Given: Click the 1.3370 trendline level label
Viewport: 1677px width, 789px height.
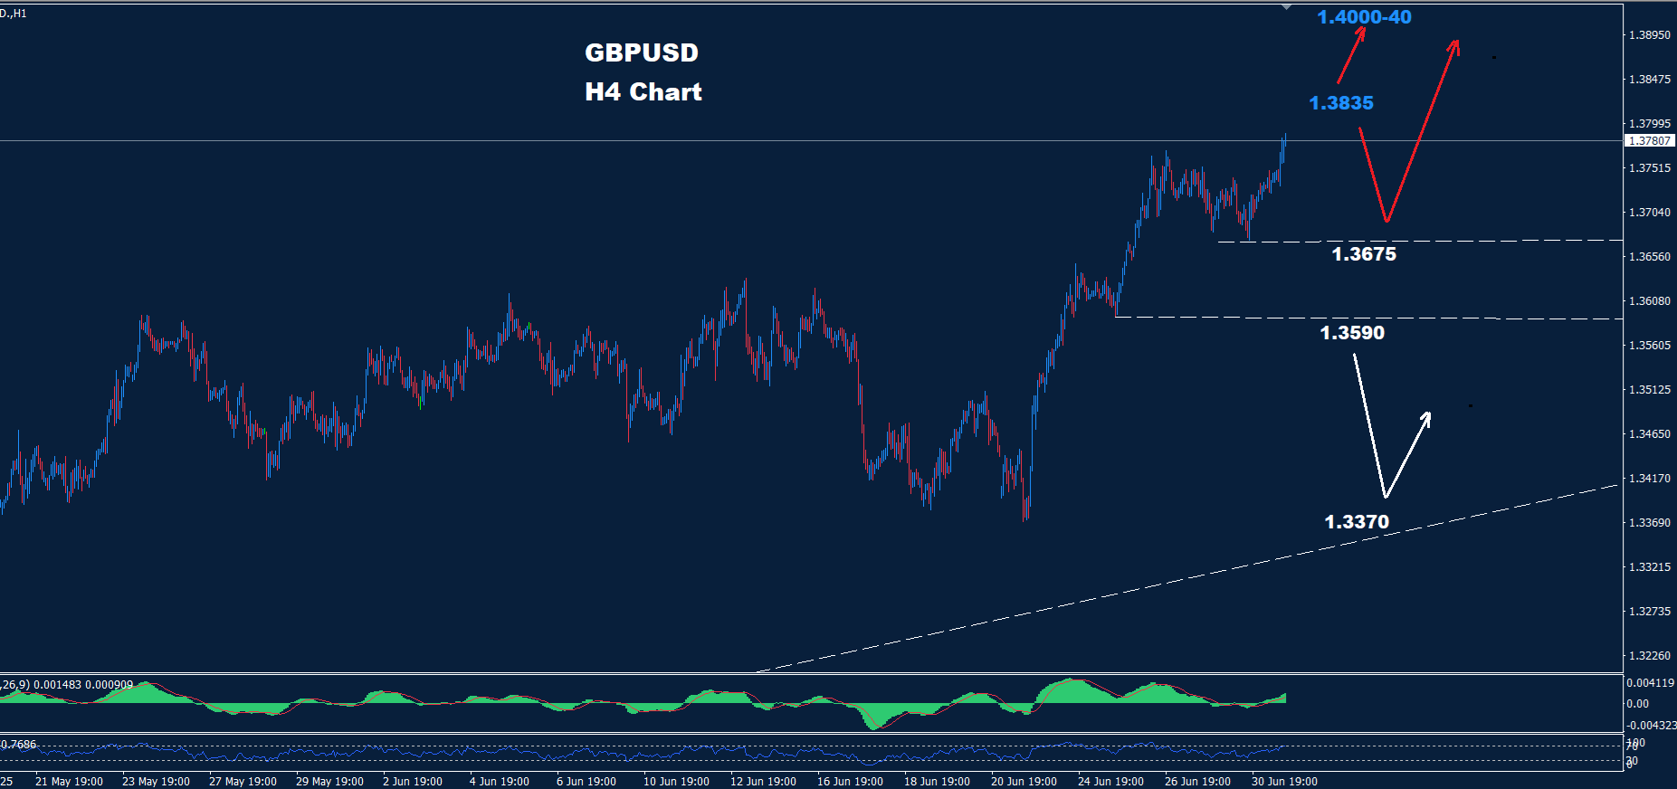Looking at the screenshot, I should 1356,522.
